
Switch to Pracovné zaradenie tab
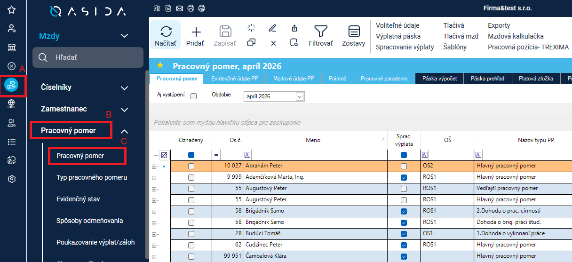coord(384,79)
